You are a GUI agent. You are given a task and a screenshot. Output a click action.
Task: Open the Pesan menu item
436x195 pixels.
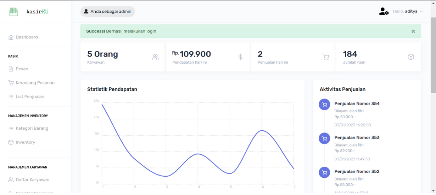click(x=22, y=69)
